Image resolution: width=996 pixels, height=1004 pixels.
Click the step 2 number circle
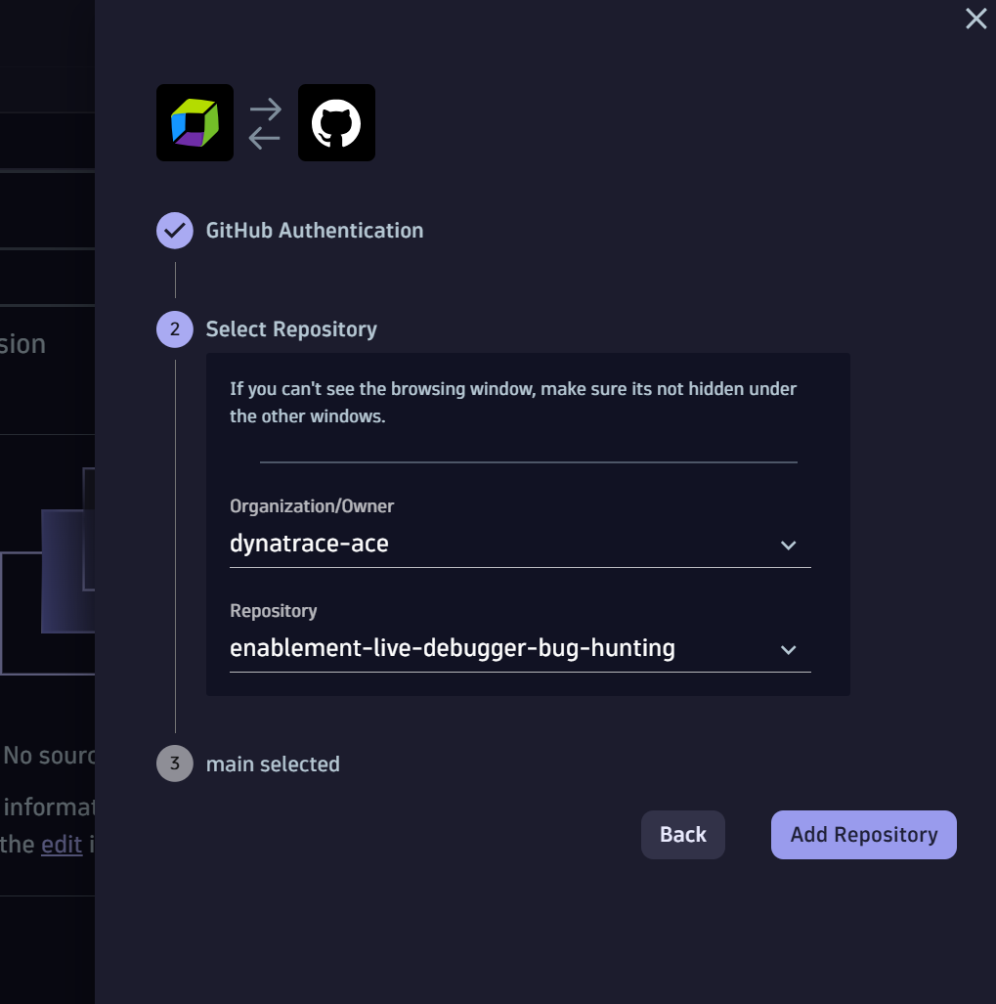pos(175,329)
